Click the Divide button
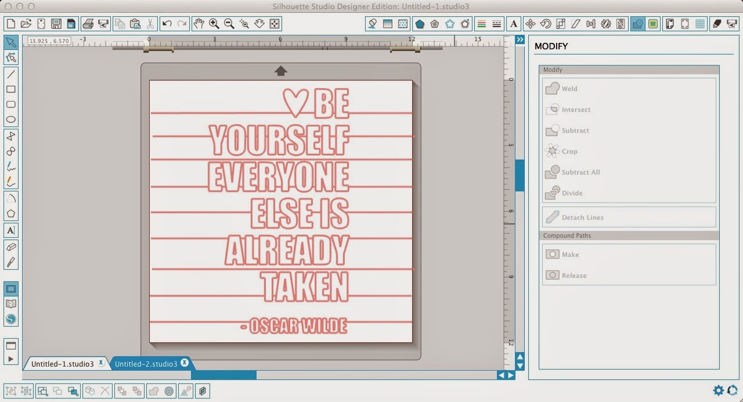Screen dimensions: 743x402 click(564, 193)
